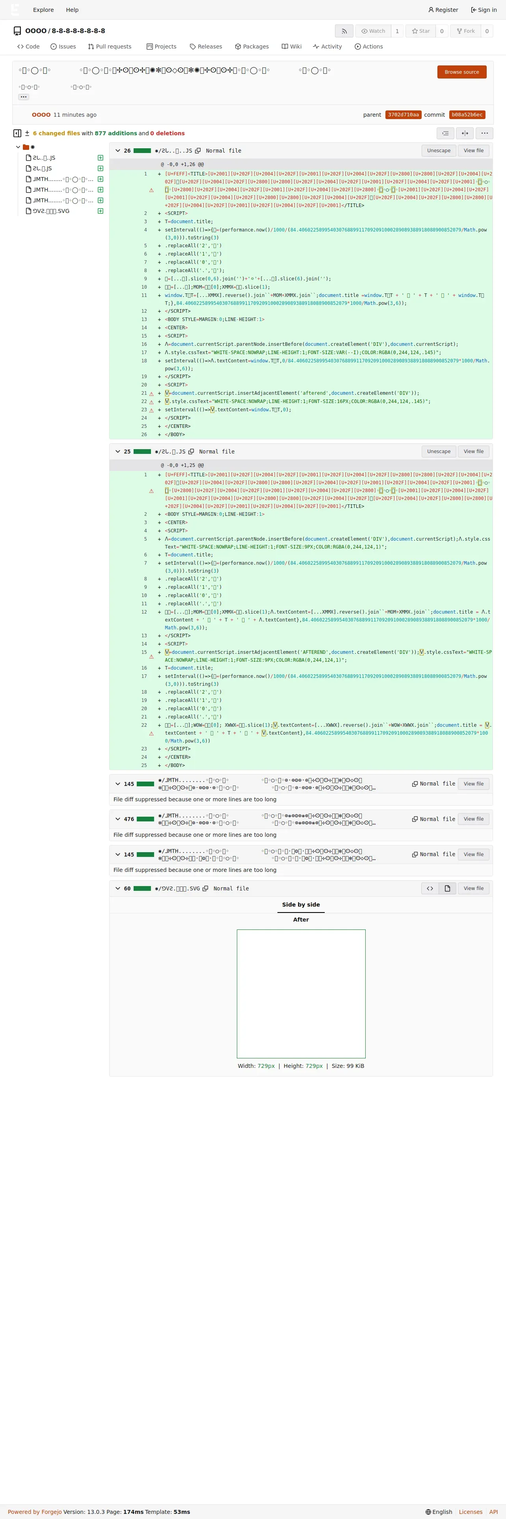Copy path of the 476-line file
This screenshot has height=1519, width=506.
pyautogui.click(x=415, y=819)
